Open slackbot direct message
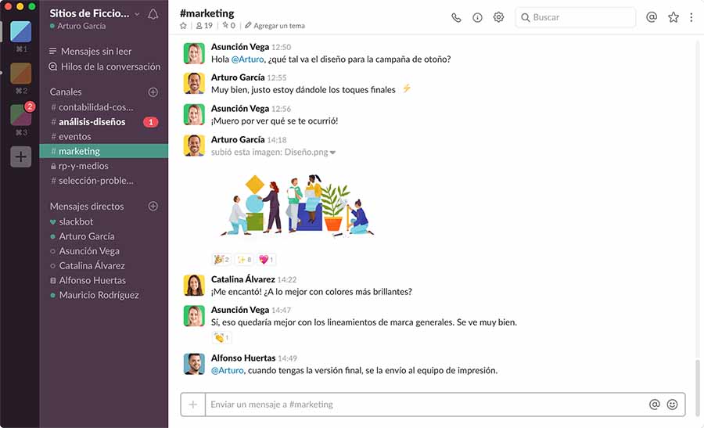This screenshot has height=428, width=704. point(104,221)
